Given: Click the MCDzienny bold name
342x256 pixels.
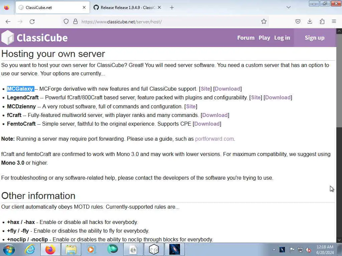Looking at the screenshot, I should (x=21, y=106).
